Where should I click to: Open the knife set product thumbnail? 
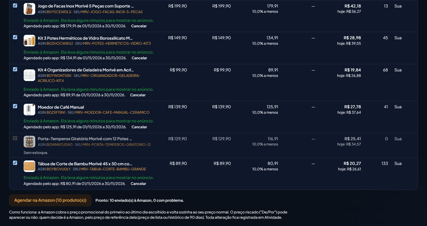click(x=29, y=9)
